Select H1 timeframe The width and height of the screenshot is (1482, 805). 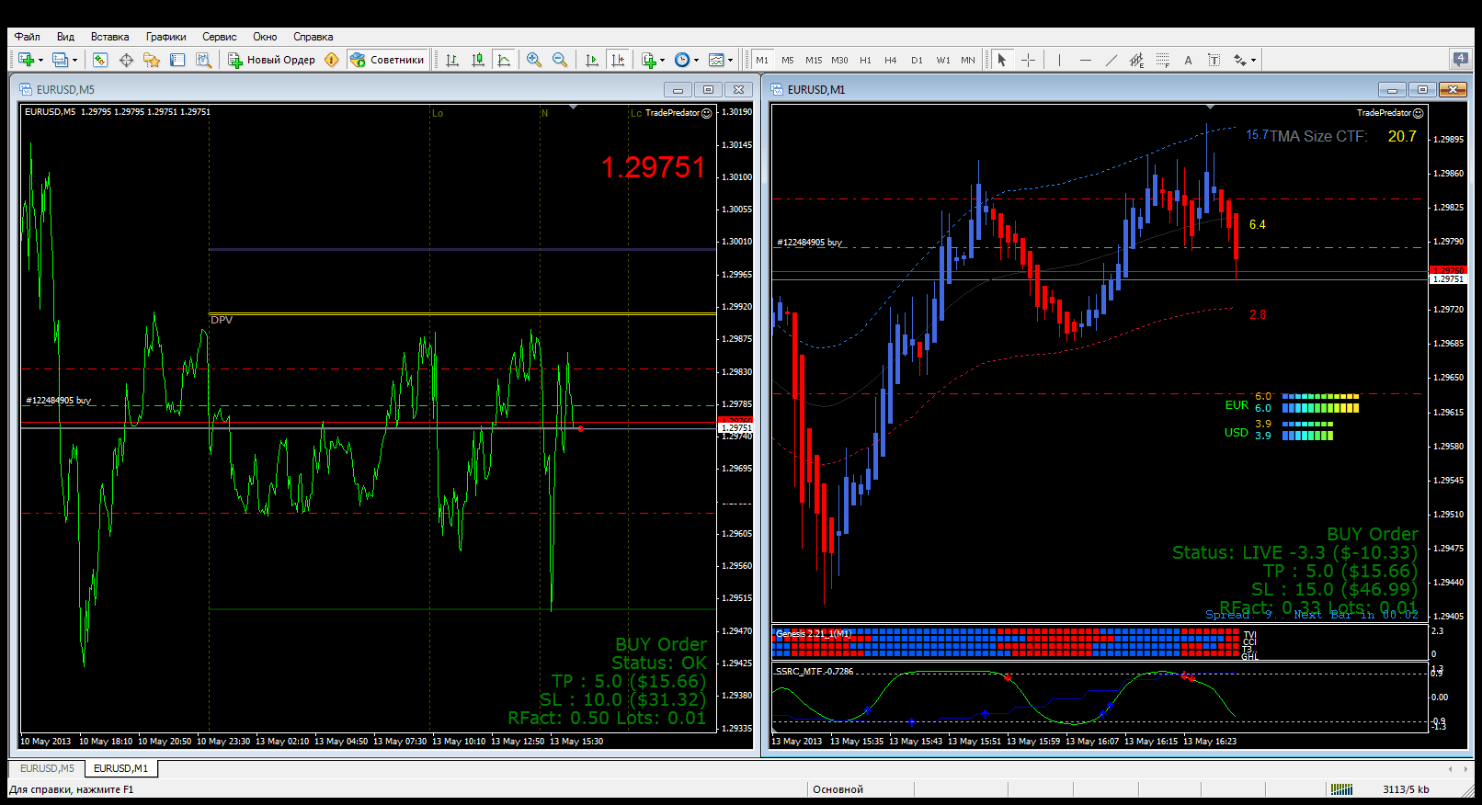pos(865,60)
